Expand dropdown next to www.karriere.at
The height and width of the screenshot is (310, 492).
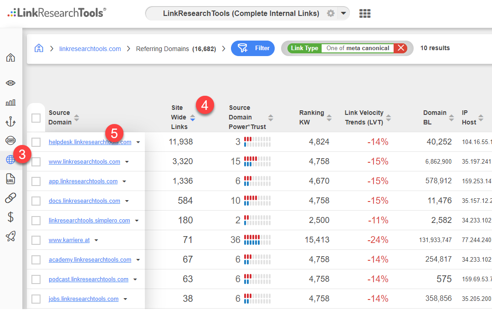[x=96, y=240]
